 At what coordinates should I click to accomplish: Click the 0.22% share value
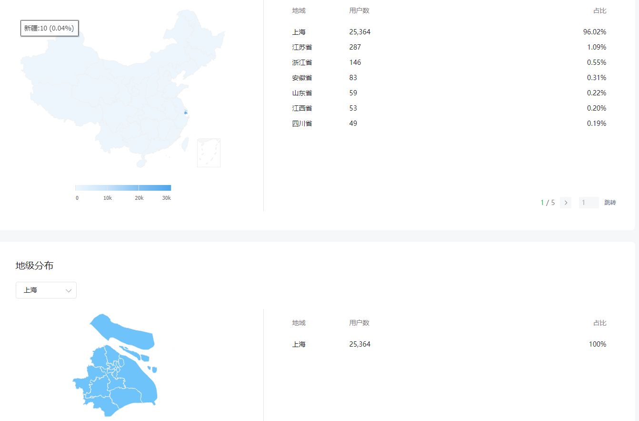[597, 93]
